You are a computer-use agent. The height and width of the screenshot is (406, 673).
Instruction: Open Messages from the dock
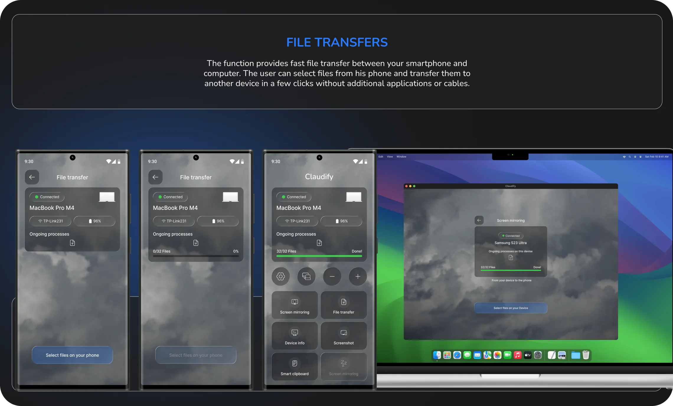pyautogui.click(x=467, y=355)
